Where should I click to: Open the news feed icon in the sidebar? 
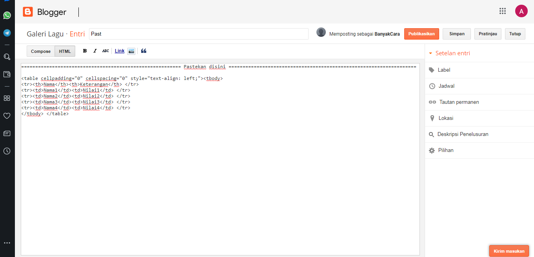tap(7, 133)
